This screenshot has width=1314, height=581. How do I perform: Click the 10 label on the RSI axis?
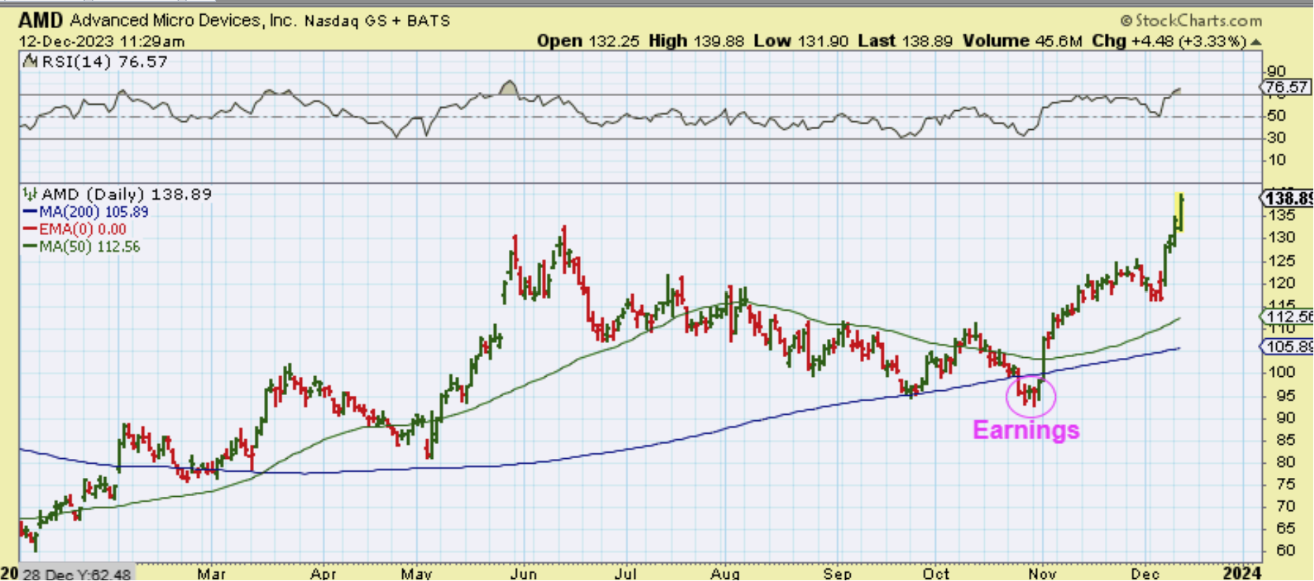coord(1277,160)
